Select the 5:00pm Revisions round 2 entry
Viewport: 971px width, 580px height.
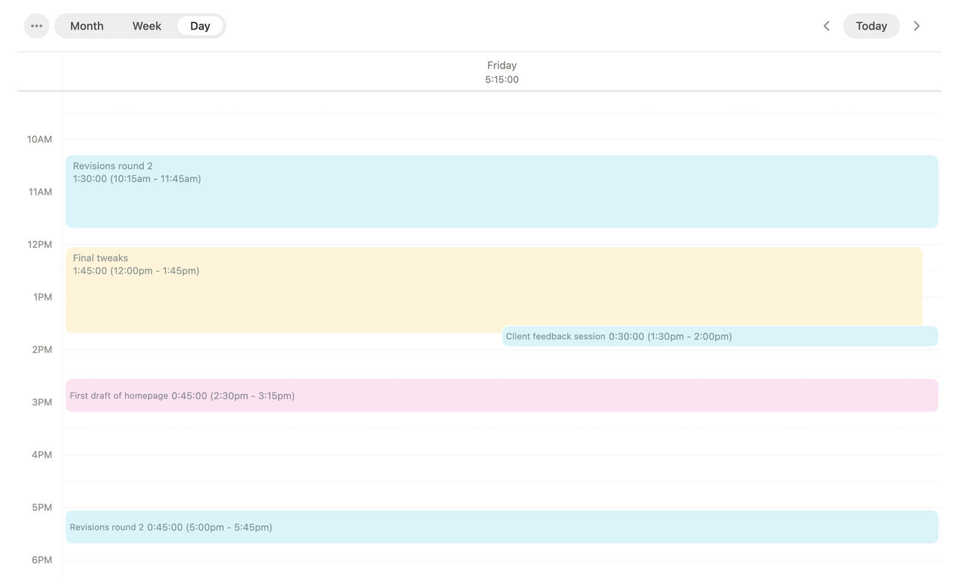click(x=501, y=527)
